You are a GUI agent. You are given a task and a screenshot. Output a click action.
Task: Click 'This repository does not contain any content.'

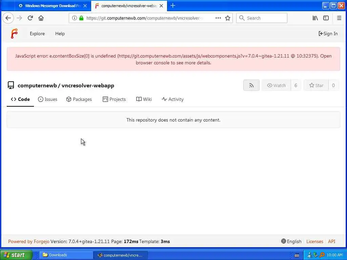[x=173, y=120]
